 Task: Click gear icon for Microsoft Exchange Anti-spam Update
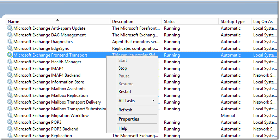coord(10,28)
